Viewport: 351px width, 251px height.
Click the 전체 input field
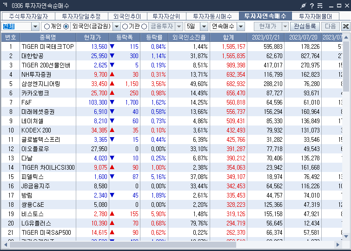17,26
